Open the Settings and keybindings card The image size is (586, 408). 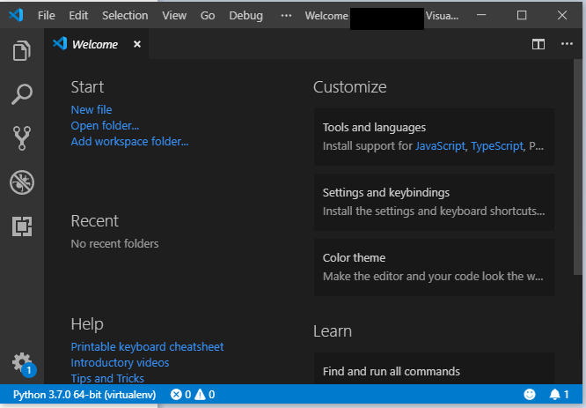pos(435,202)
